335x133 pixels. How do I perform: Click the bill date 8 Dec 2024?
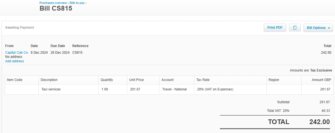39,52
